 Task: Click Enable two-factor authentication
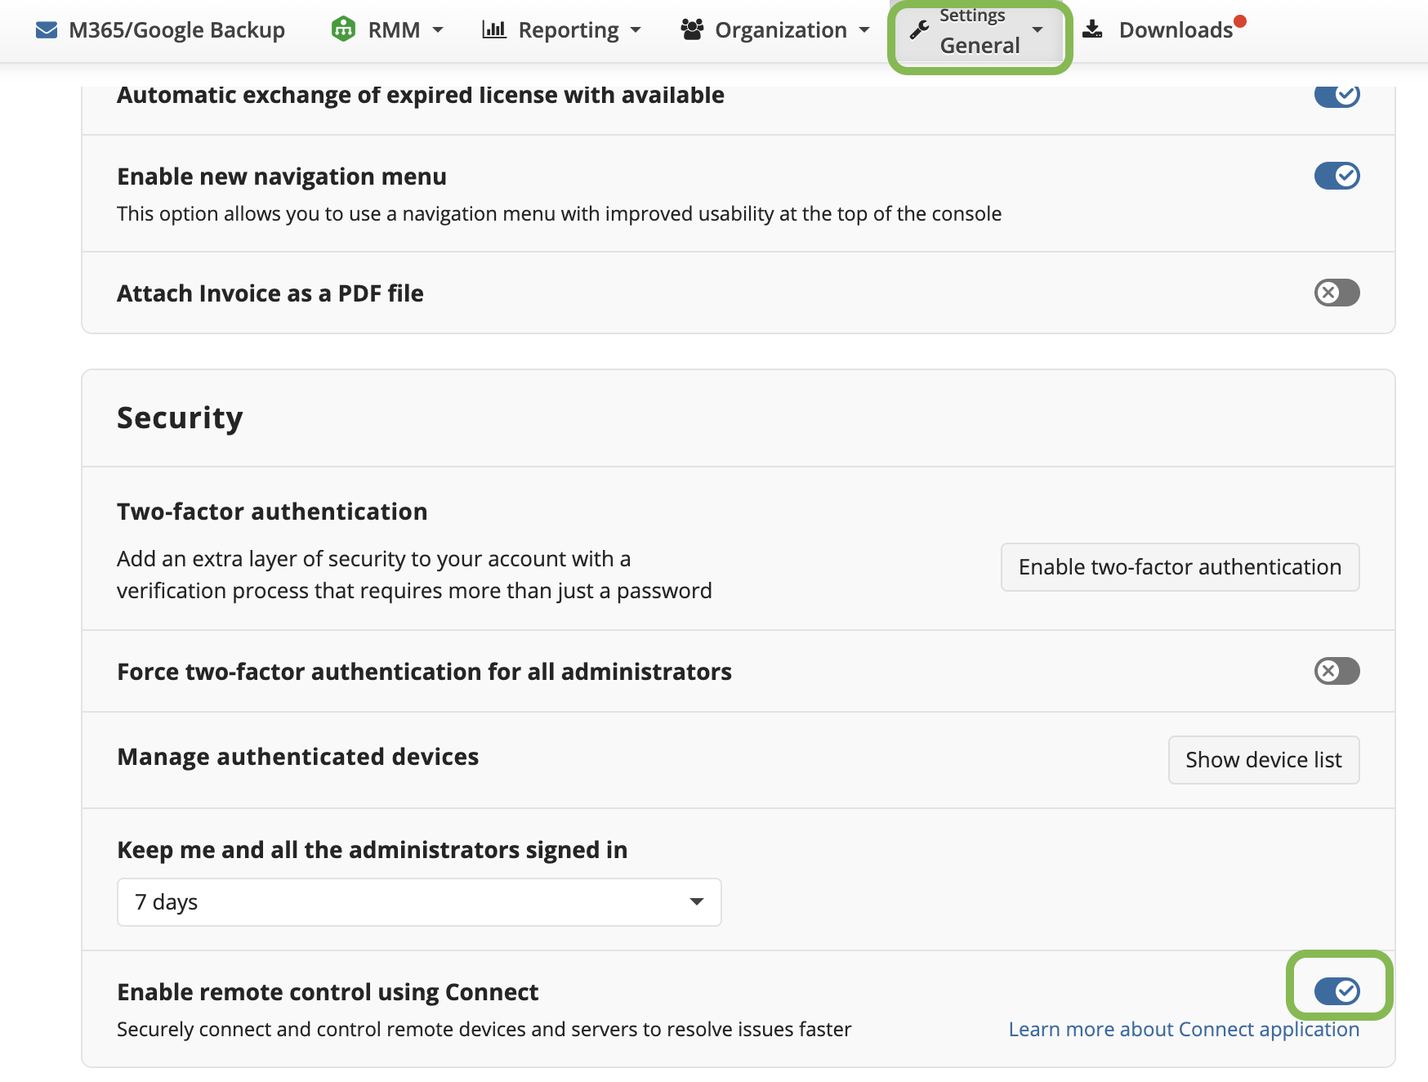[1179, 566]
